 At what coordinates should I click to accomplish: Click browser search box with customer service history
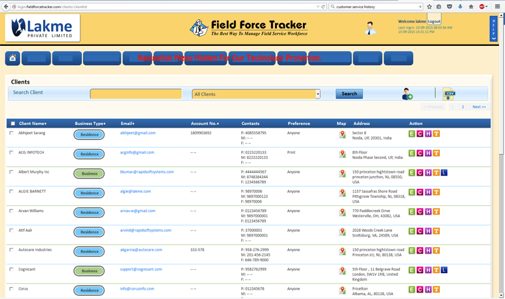[x=375, y=7]
